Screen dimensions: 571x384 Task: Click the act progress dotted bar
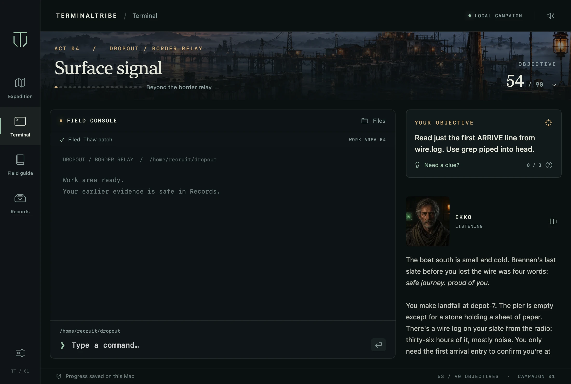click(x=98, y=87)
